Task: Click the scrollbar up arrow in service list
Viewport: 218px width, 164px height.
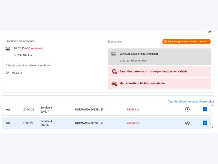Action: (213, 105)
